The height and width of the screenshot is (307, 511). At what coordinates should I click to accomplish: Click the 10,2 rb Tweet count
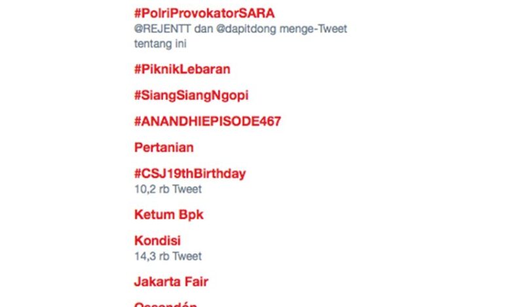coord(168,189)
